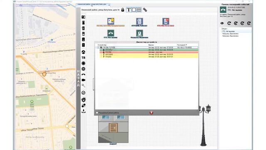Click the 'Версия' column header
The width and height of the screenshot is (266, 150).
[151, 45]
